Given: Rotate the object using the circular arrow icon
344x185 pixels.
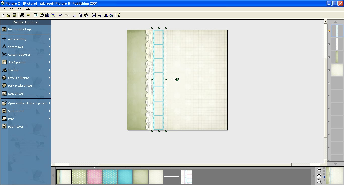Looking at the screenshot, I should pos(111,15).
